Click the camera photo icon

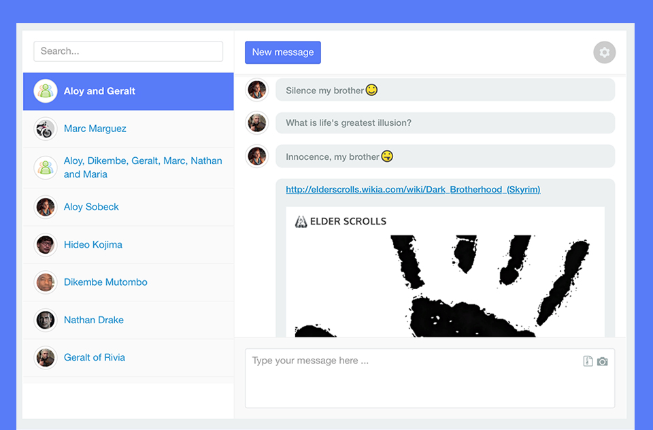tap(602, 361)
